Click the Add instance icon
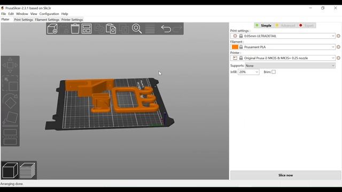Screen dimensions: 342x192 pos(124,29)
